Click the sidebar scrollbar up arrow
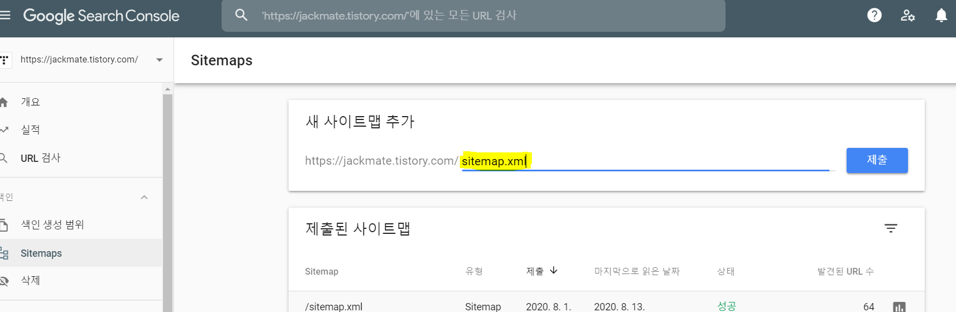This screenshot has width=956, height=312. 167,89
